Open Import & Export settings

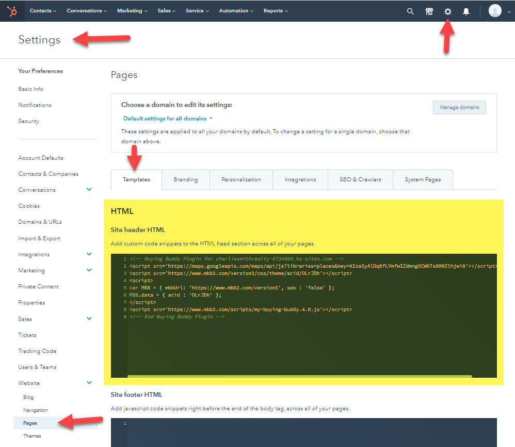click(39, 238)
